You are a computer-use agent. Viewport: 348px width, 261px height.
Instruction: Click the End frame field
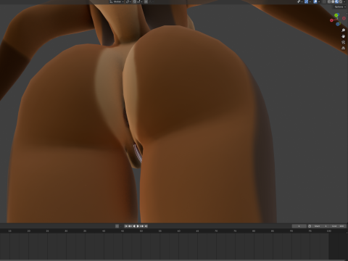point(338,226)
